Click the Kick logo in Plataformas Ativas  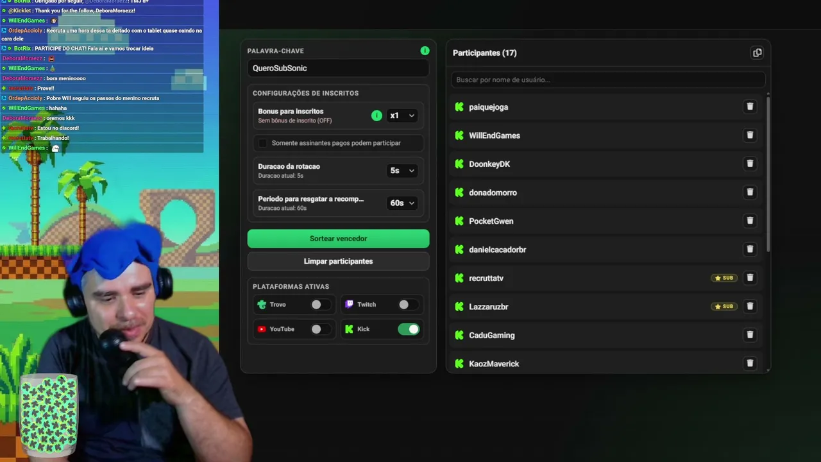pyautogui.click(x=349, y=329)
